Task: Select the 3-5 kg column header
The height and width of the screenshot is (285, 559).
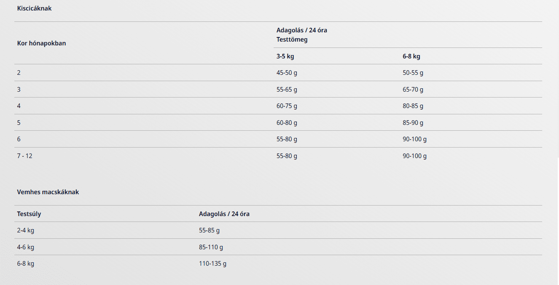Action: coord(285,56)
